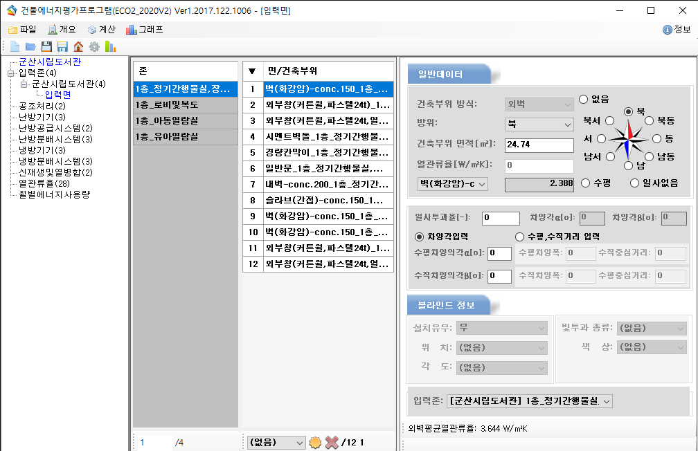Choose the 수평,수직거리 입력 radio option

(519, 237)
